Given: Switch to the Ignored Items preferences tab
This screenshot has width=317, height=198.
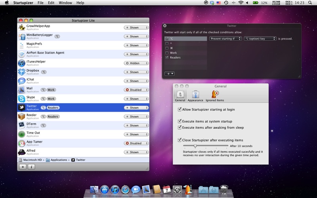Looking at the screenshot, I should tap(215, 96).
